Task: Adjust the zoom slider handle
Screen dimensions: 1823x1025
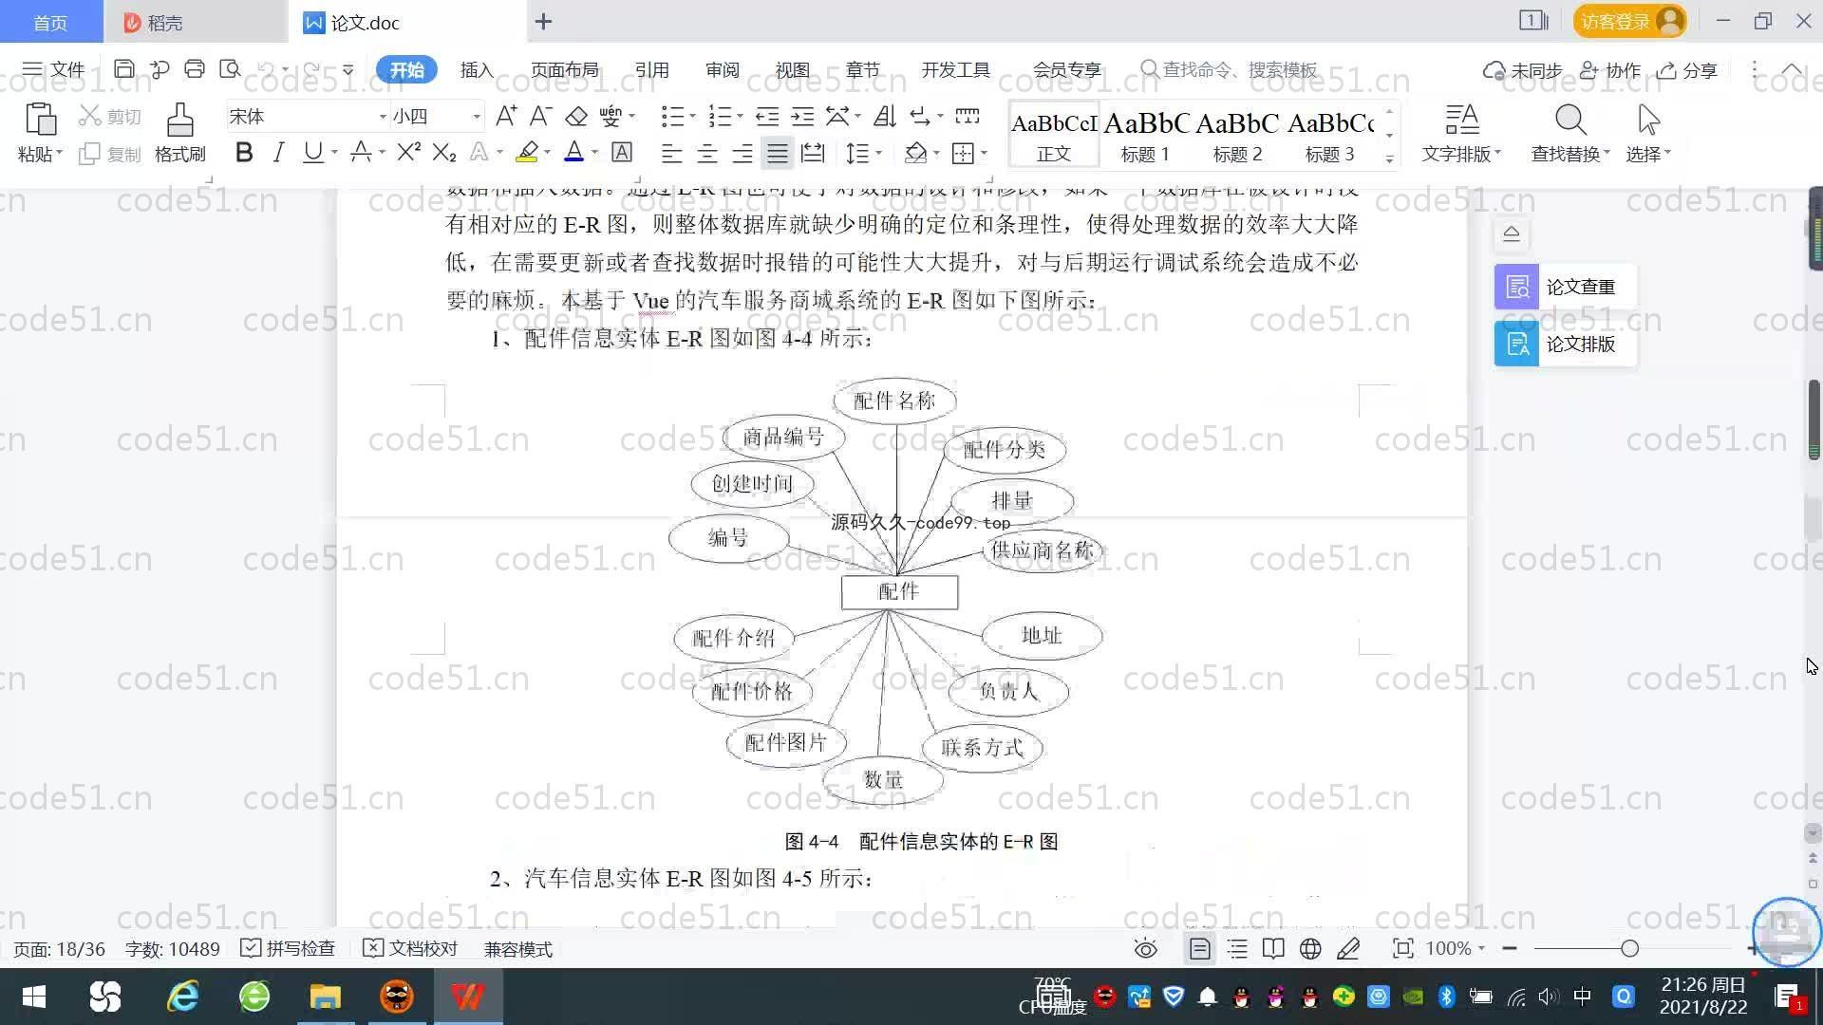Action: 1629,949
